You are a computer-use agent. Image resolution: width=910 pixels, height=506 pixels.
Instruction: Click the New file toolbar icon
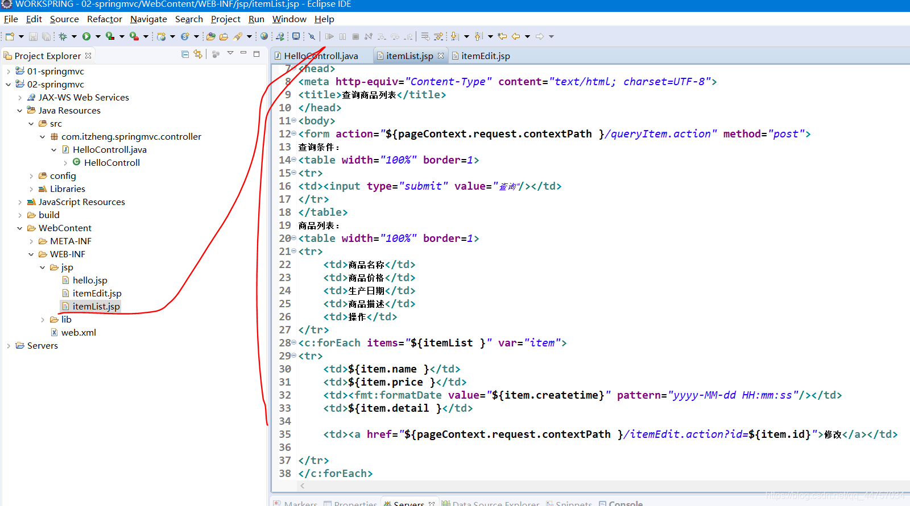click(10, 36)
